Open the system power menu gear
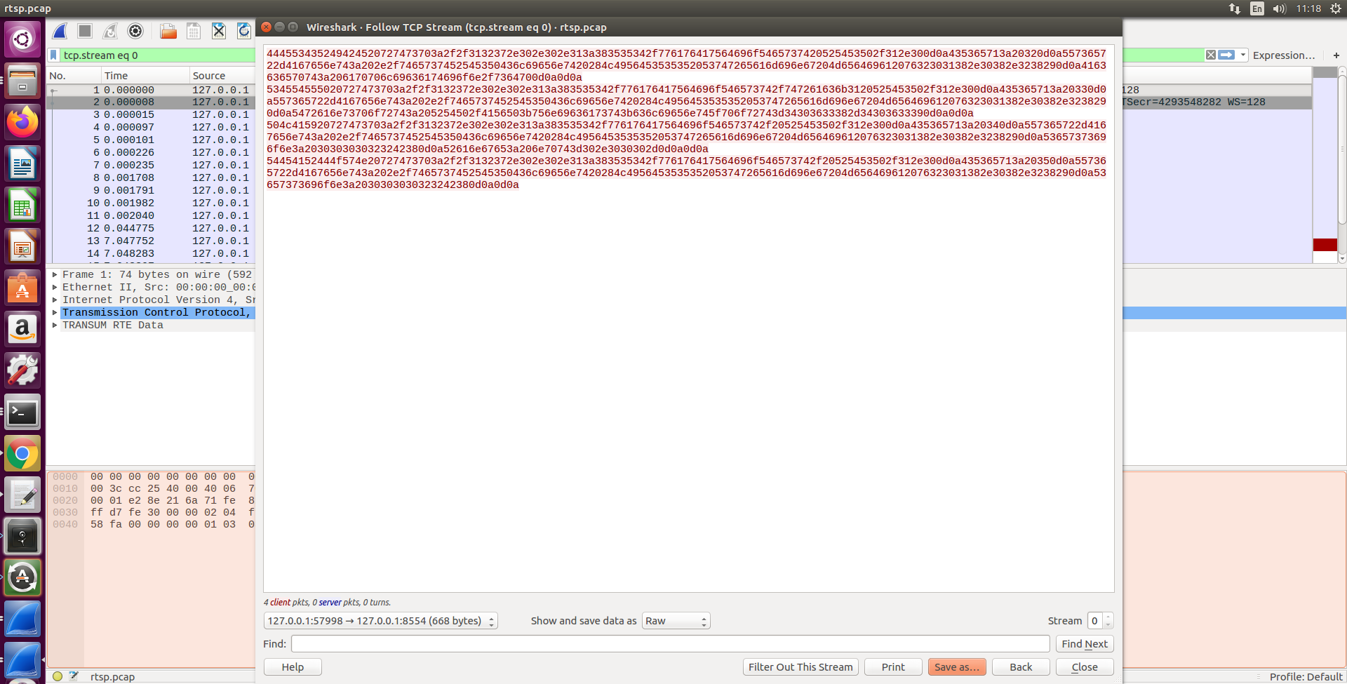The image size is (1347, 684). point(1335,8)
